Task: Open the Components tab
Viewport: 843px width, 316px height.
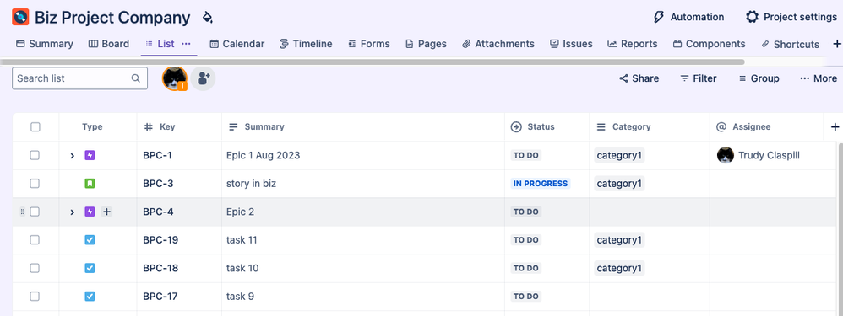Action: coord(710,44)
